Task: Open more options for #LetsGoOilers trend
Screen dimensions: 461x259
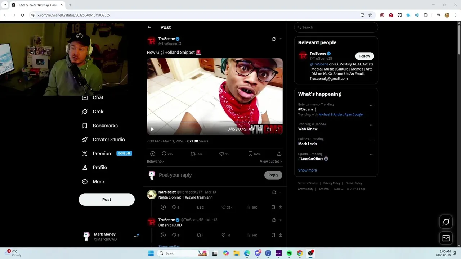Action: (x=372, y=155)
